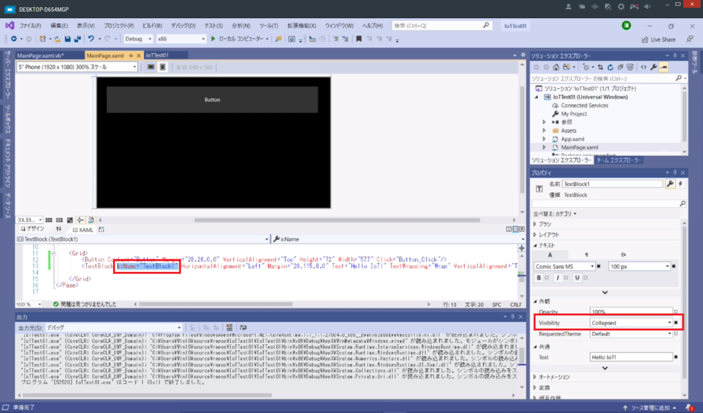Click View Code icon in Solution Explorer
This screenshot has height=413, width=703.
tap(643, 67)
